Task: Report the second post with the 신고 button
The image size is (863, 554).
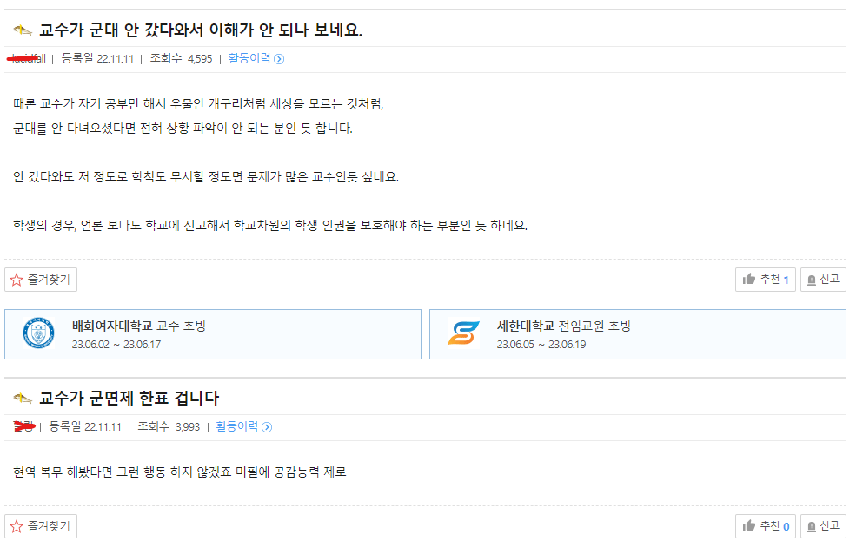Action: click(x=822, y=526)
